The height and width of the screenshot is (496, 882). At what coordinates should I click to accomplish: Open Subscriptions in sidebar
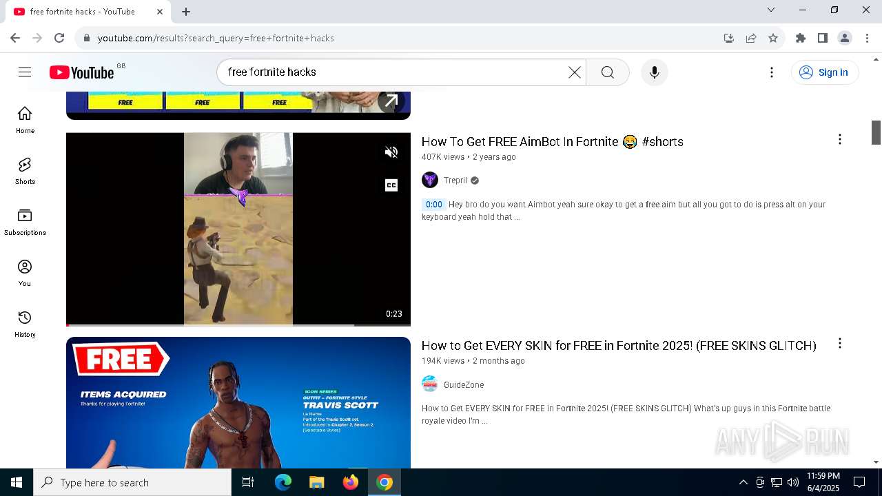pyautogui.click(x=25, y=222)
